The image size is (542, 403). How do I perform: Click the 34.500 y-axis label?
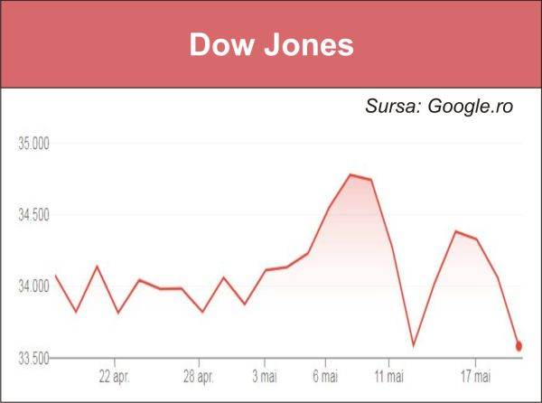tap(33, 215)
